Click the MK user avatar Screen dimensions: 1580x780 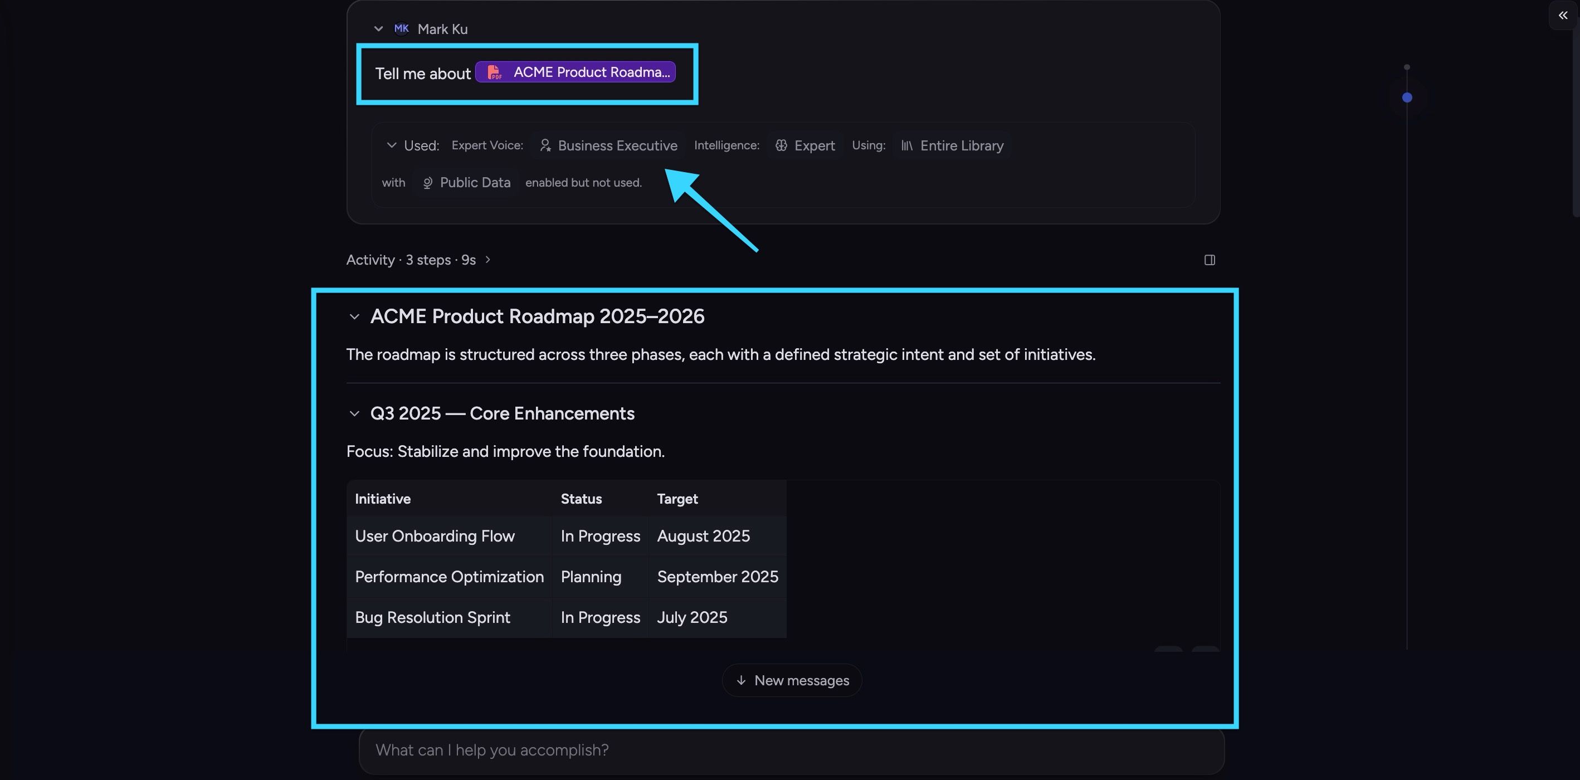pos(402,28)
